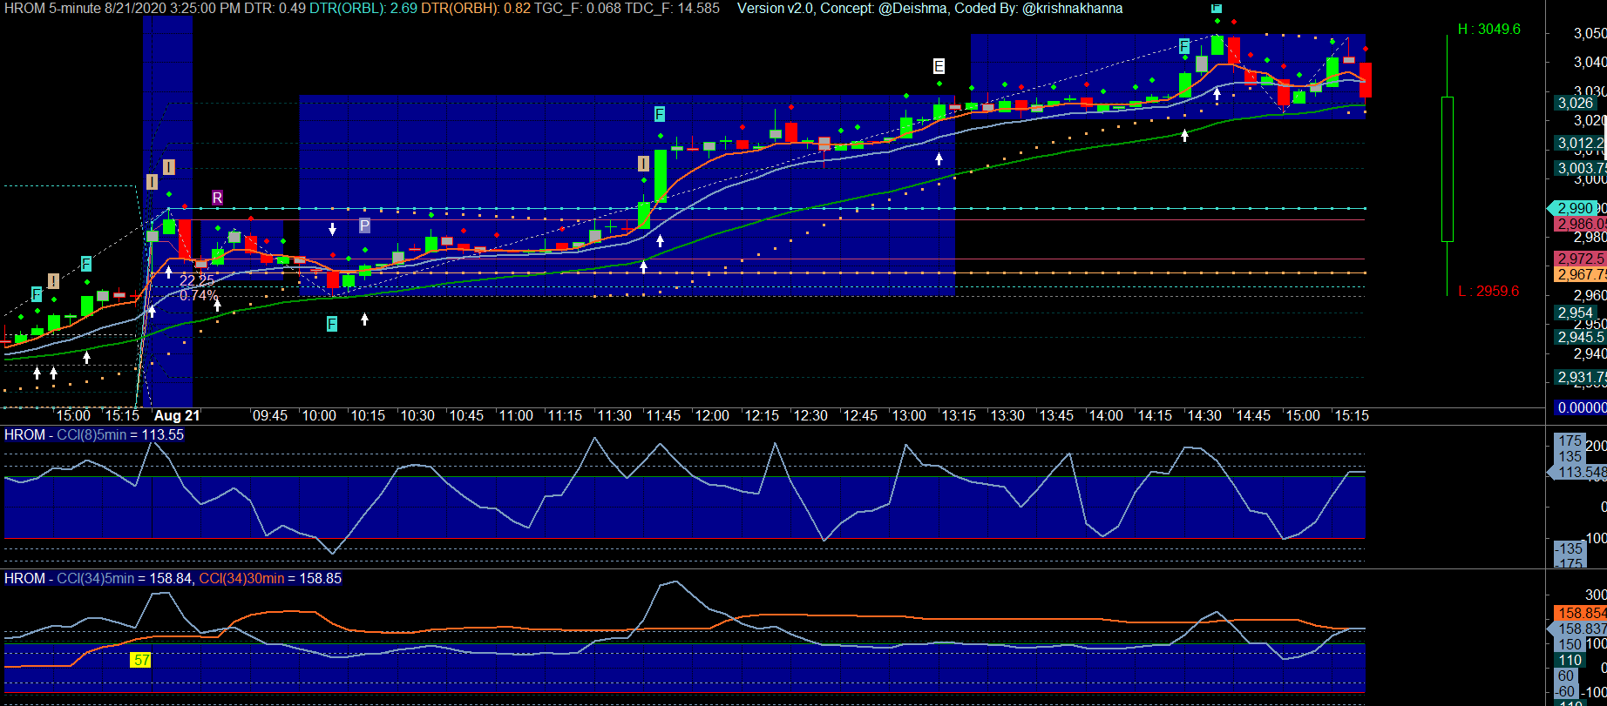This screenshot has height=706, width=1607.
Task: Click the H: 3049.6 high label
Action: (x=1488, y=30)
